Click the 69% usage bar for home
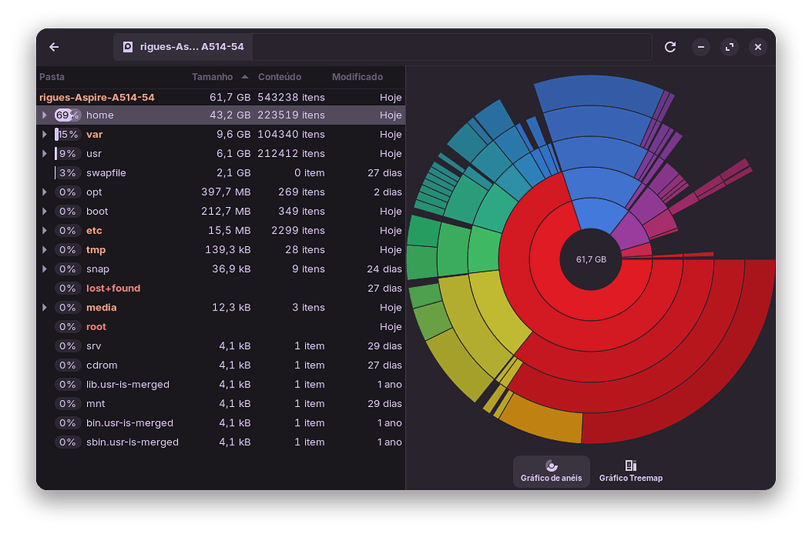 (67, 115)
